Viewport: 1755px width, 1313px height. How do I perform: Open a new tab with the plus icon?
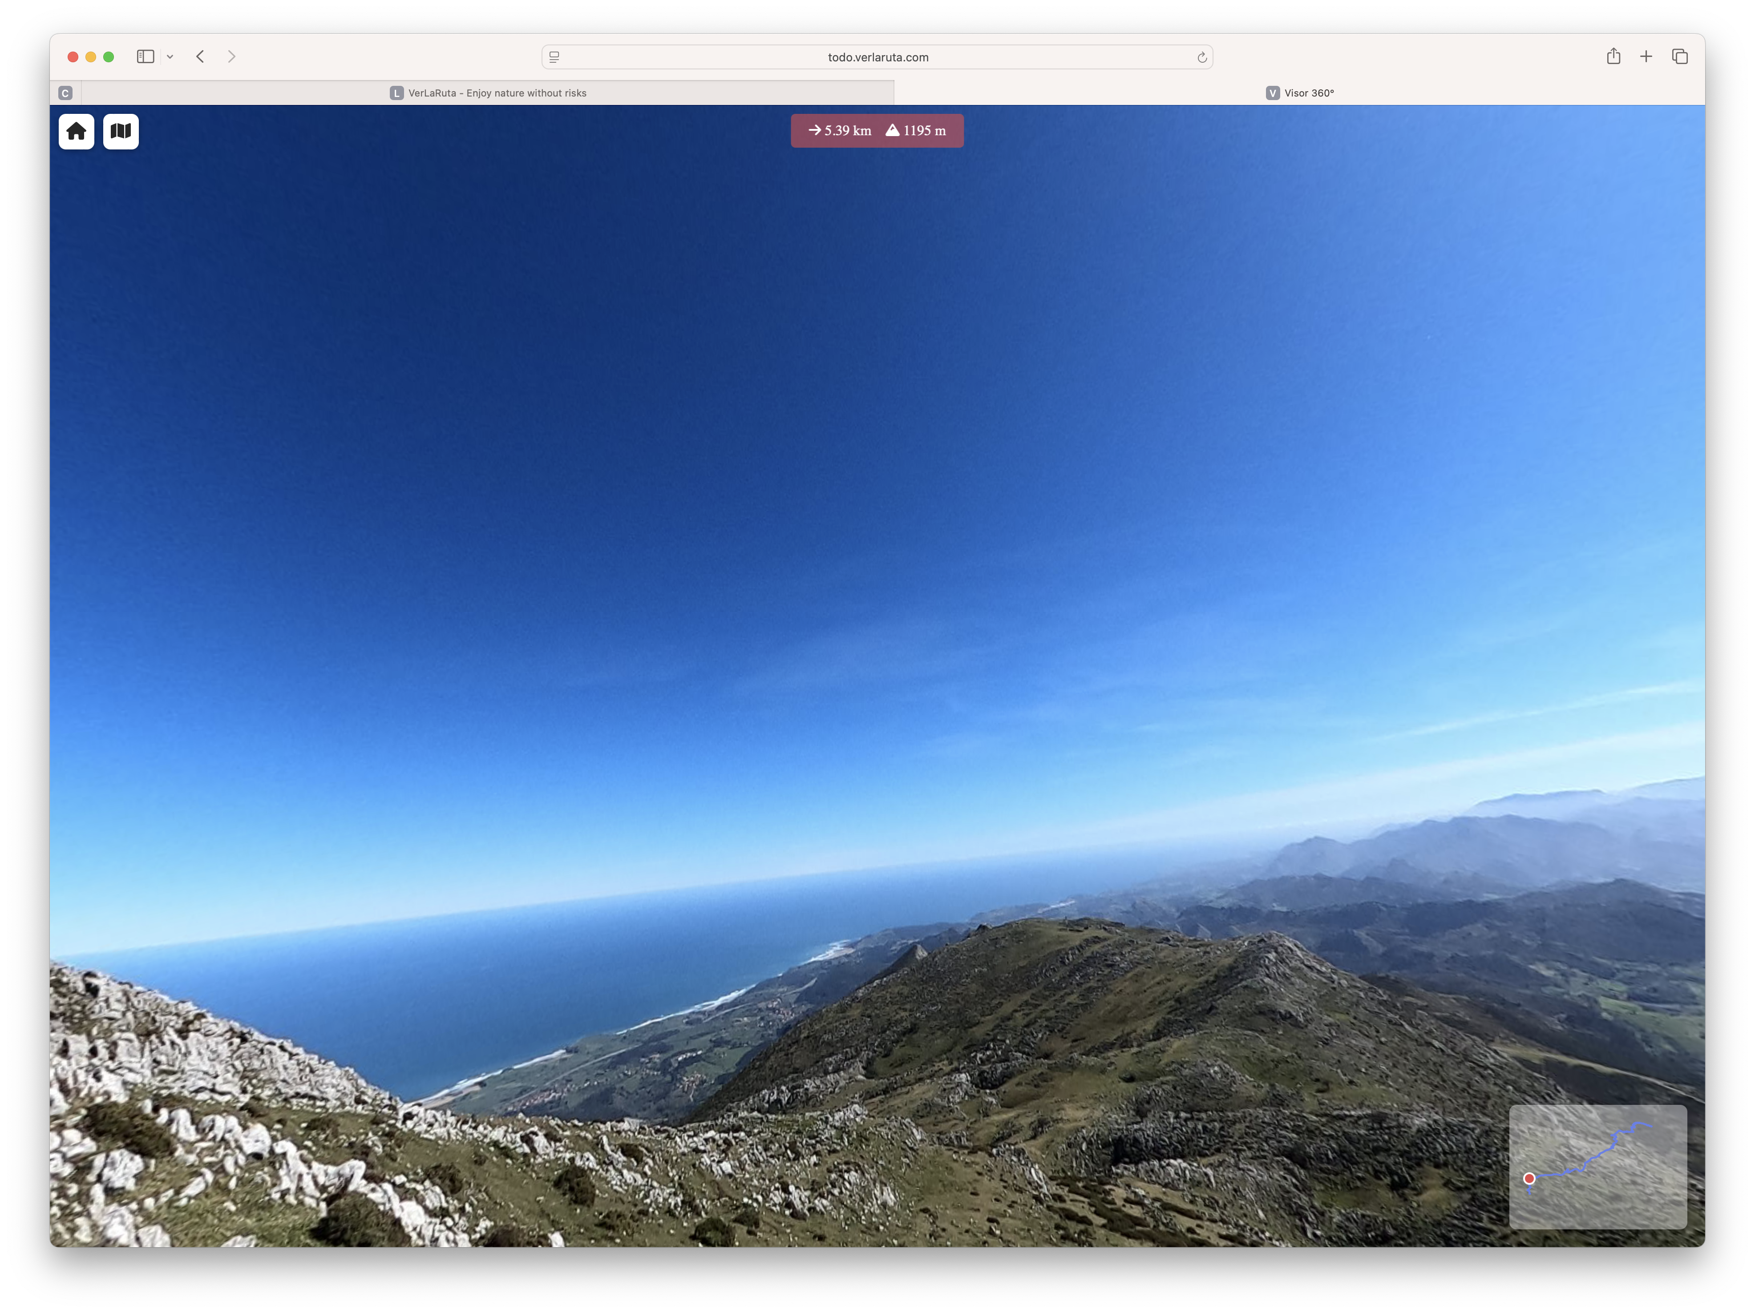pyautogui.click(x=1646, y=56)
